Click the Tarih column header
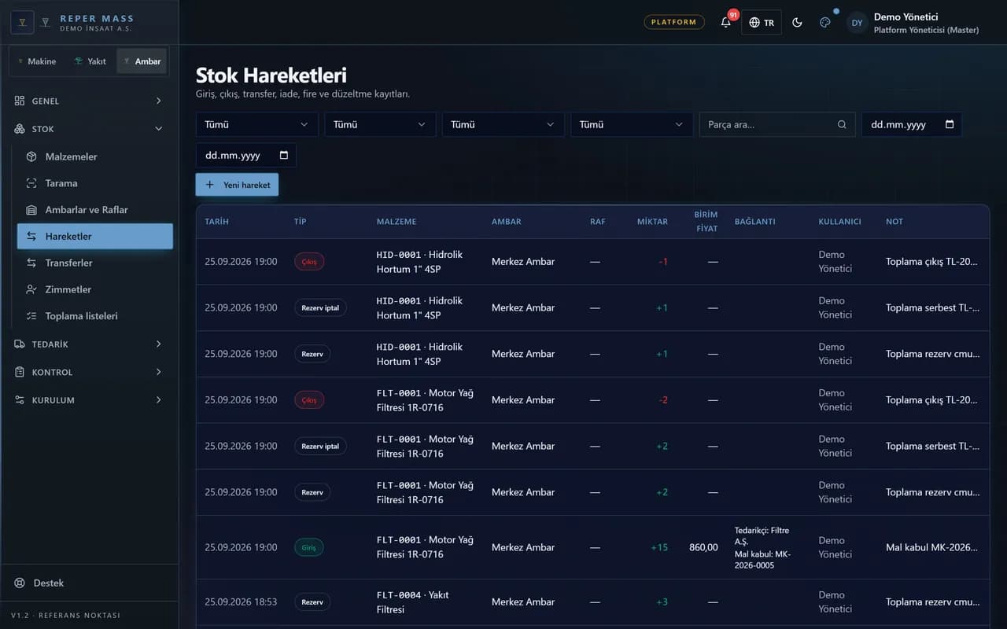 [217, 222]
